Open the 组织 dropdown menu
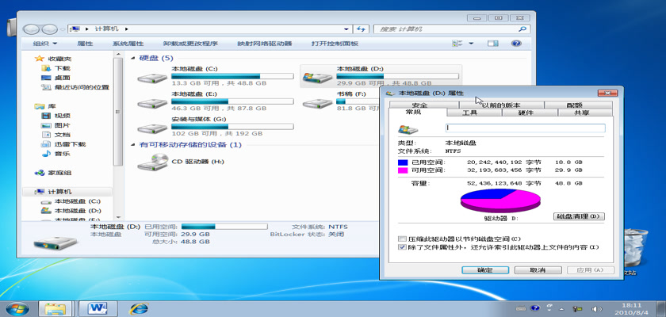666x317 pixels. 45,44
